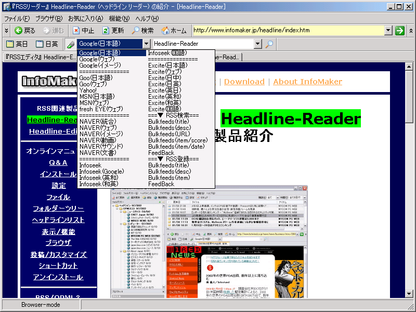This screenshot has width=416, height=312.
Task: Open the ファイル(F) menu
Action: [17, 19]
